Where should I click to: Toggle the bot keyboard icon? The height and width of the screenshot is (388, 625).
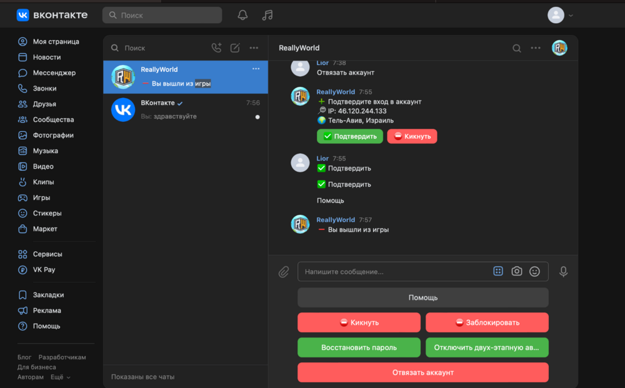498,271
